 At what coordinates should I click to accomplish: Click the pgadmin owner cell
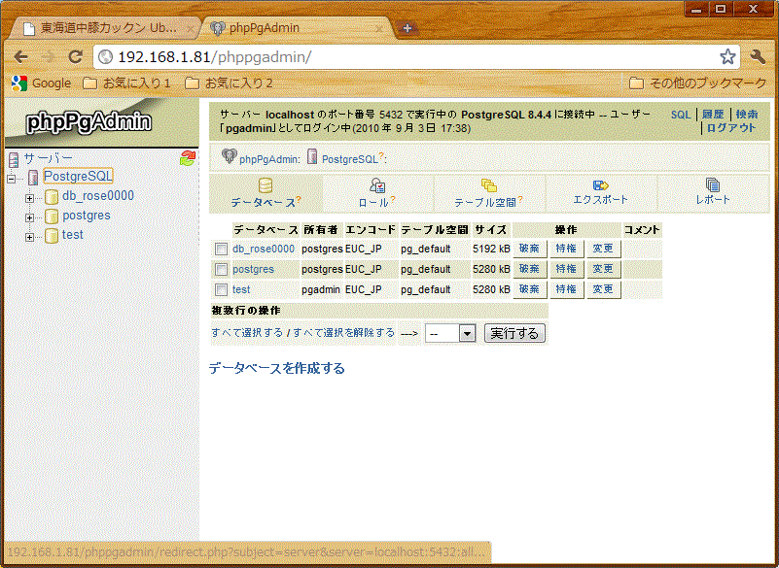(x=321, y=289)
